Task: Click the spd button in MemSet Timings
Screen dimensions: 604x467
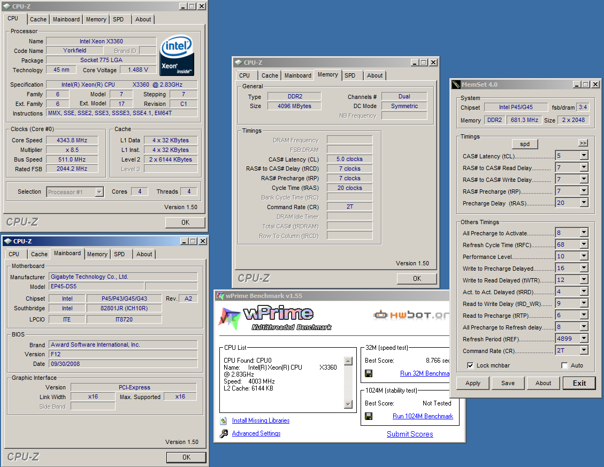Action: [525, 144]
